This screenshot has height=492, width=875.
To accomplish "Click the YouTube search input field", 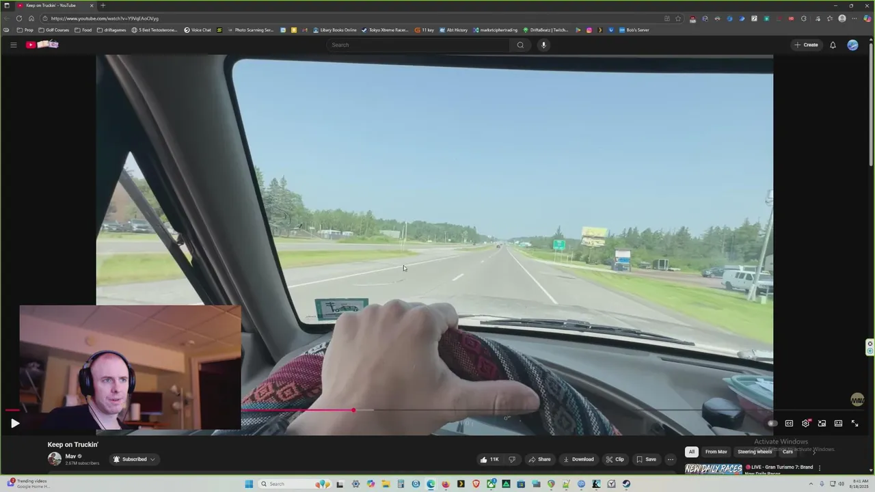I will pos(417,45).
